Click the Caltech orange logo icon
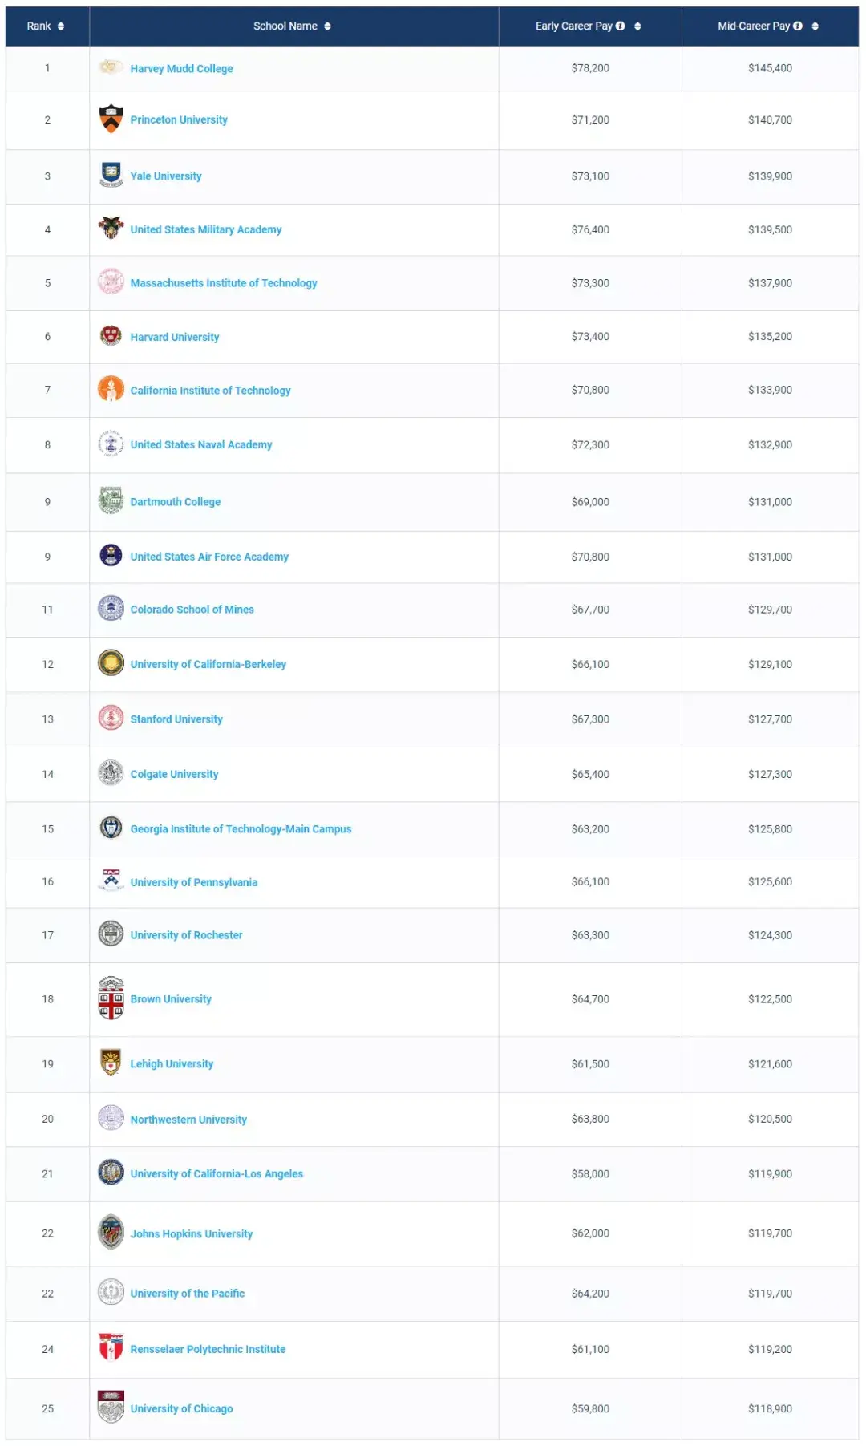This screenshot has height=1446, width=866. click(111, 390)
